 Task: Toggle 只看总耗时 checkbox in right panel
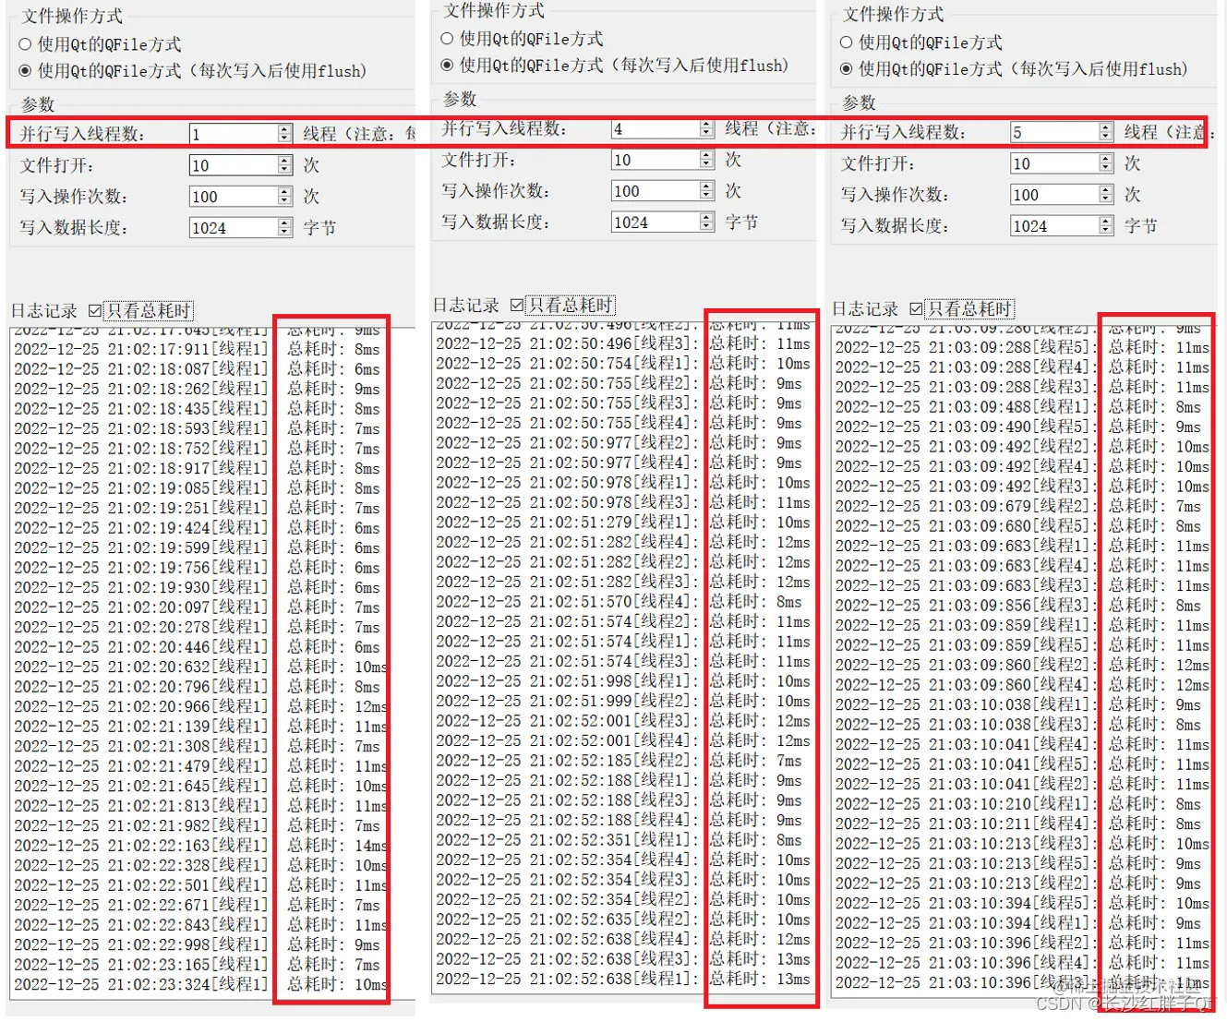[916, 308]
